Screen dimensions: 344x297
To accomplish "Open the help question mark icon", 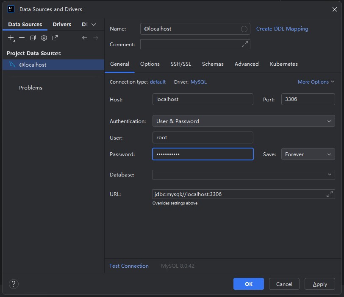I will (x=14, y=284).
